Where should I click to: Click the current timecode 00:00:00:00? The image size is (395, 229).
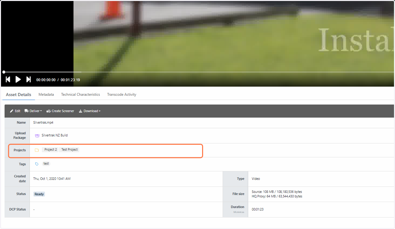click(46, 80)
